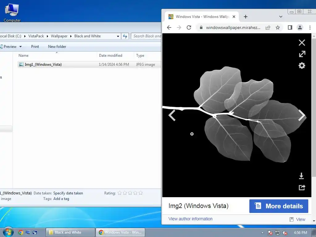The width and height of the screenshot is (316, 237).
Task: Open pinned virtual machine taskbar icon
Action: point(27,232)
